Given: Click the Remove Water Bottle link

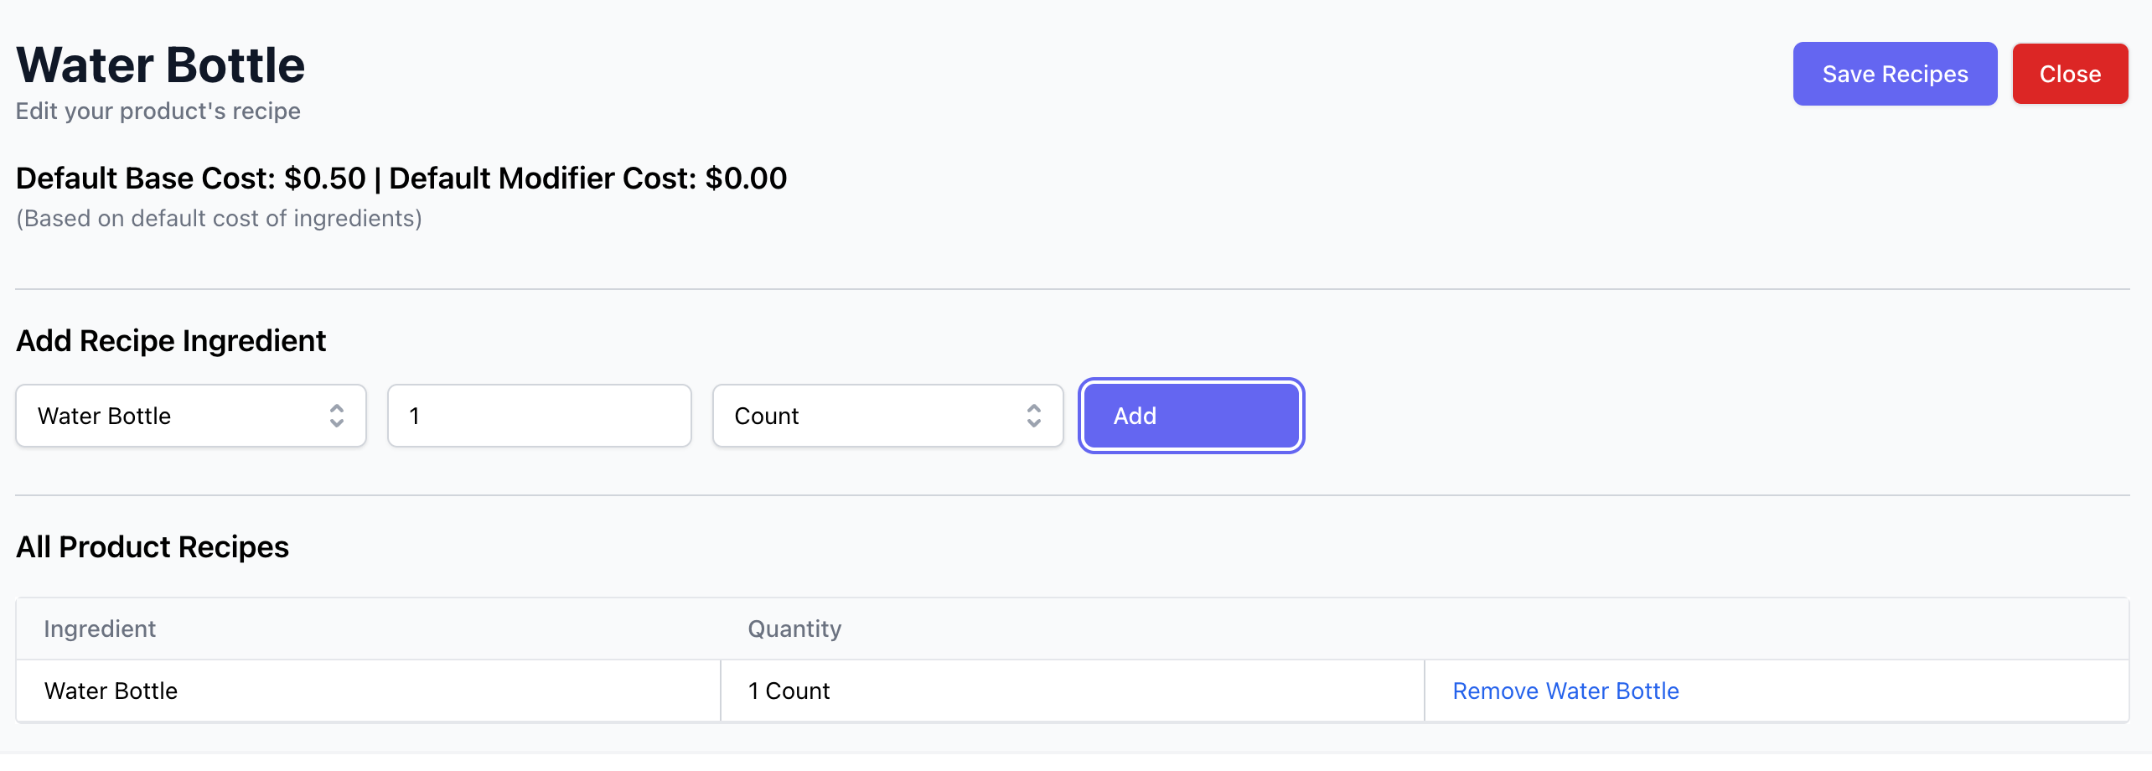Looking at the screenshot, I should click(1565, 691).
